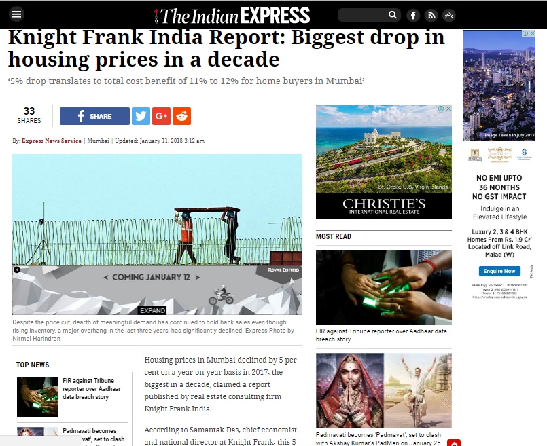Screen dimensions: 547x446
Task: Click the search magnifier icon
Action: (393, 15)
